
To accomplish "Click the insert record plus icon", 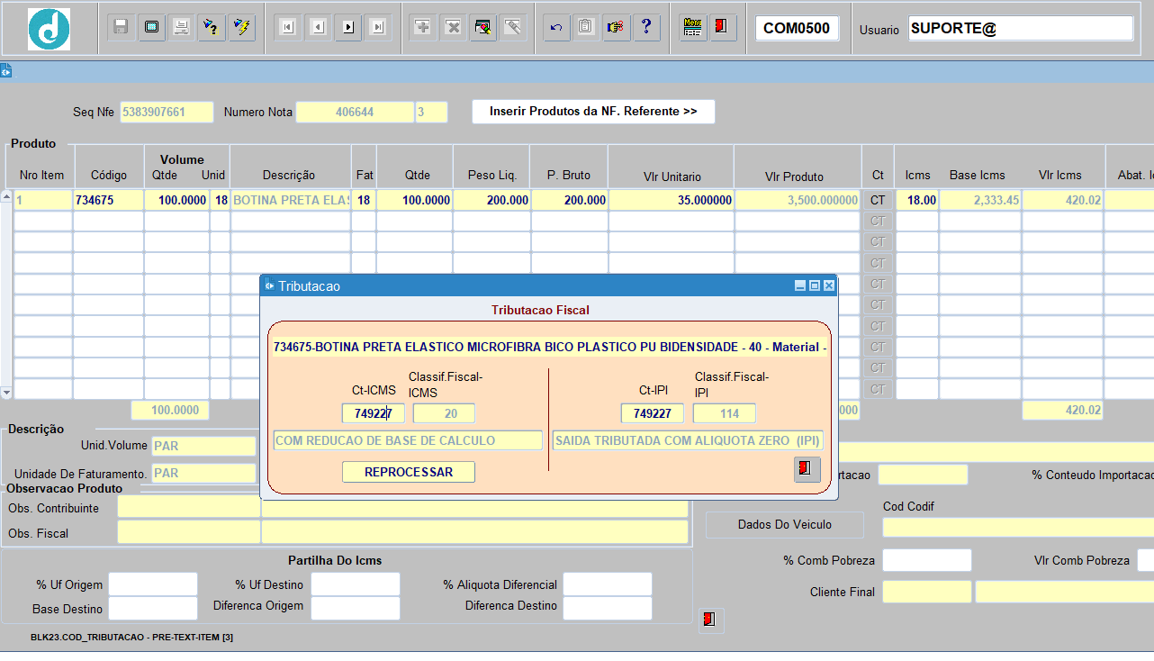I will click(x=422, y=27).
